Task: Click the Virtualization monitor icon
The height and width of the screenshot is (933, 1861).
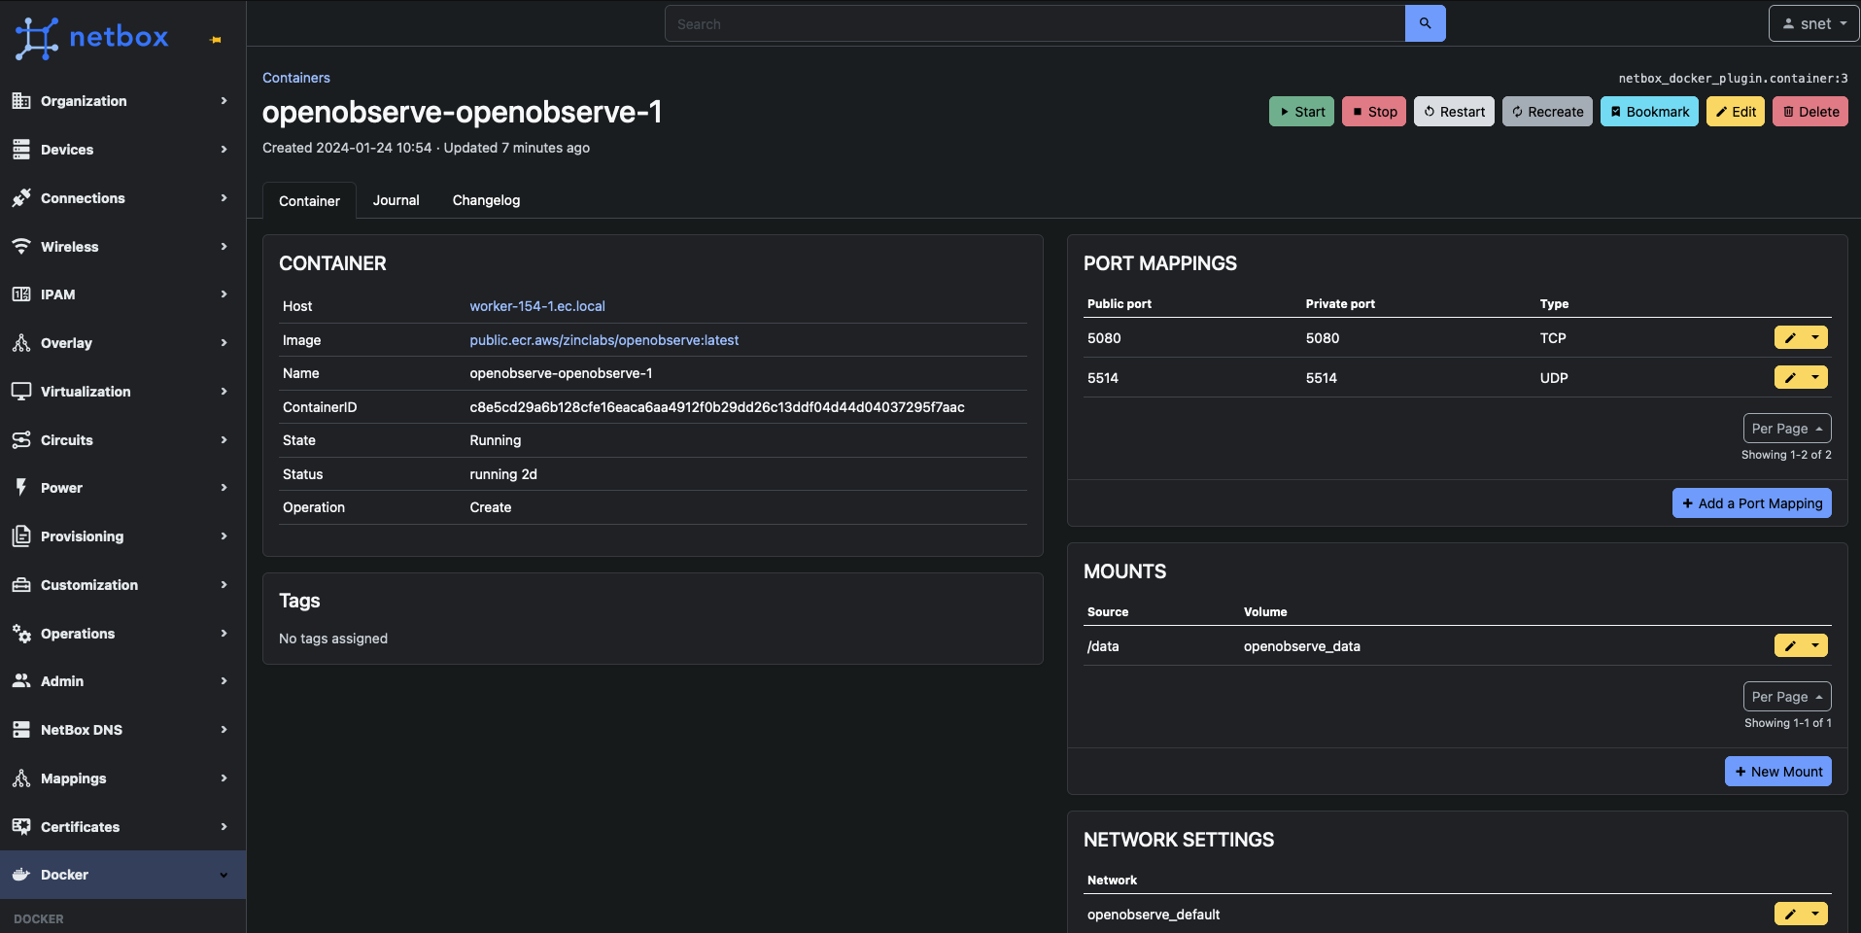Action: [21, 391]
